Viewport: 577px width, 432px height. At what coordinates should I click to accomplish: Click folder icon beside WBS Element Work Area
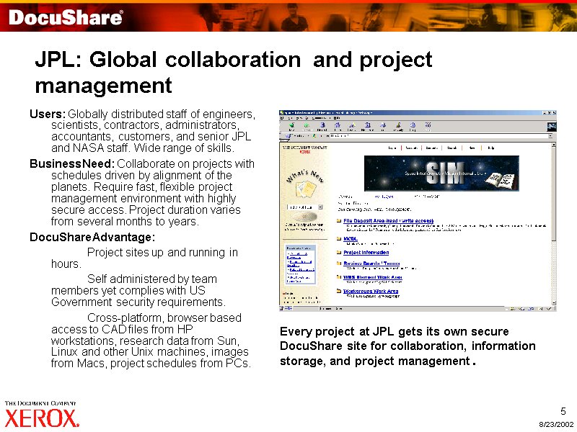[x=339, y=277]
